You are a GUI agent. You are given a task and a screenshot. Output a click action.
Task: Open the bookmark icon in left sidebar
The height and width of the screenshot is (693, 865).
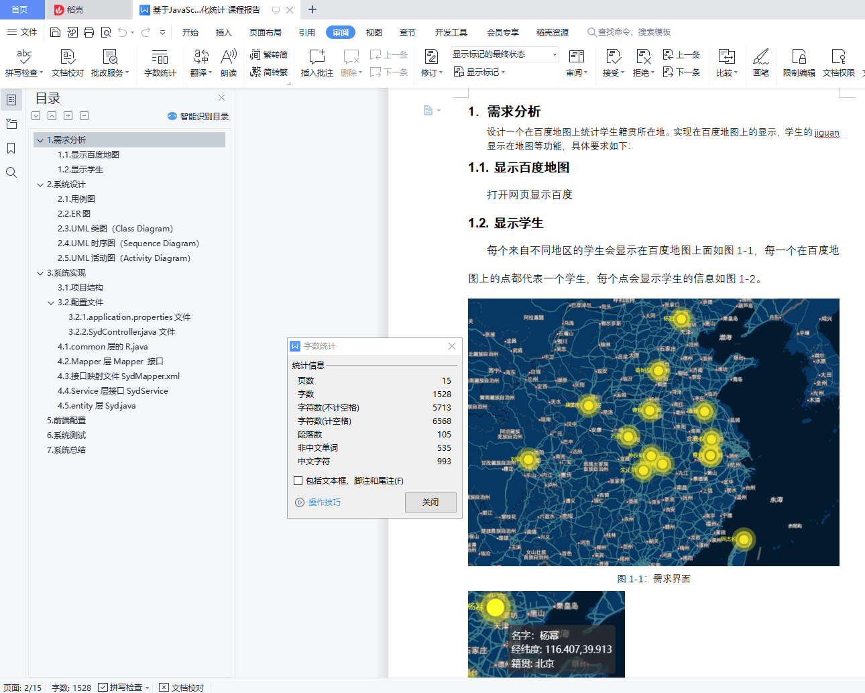coord(11,148)
